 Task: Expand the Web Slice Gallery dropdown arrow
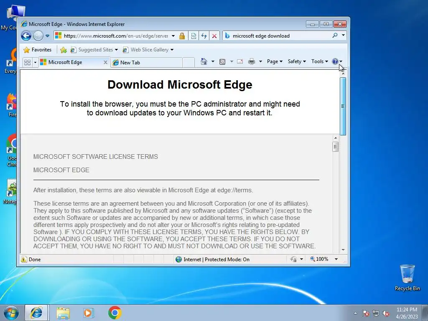(x=172, y=50)
